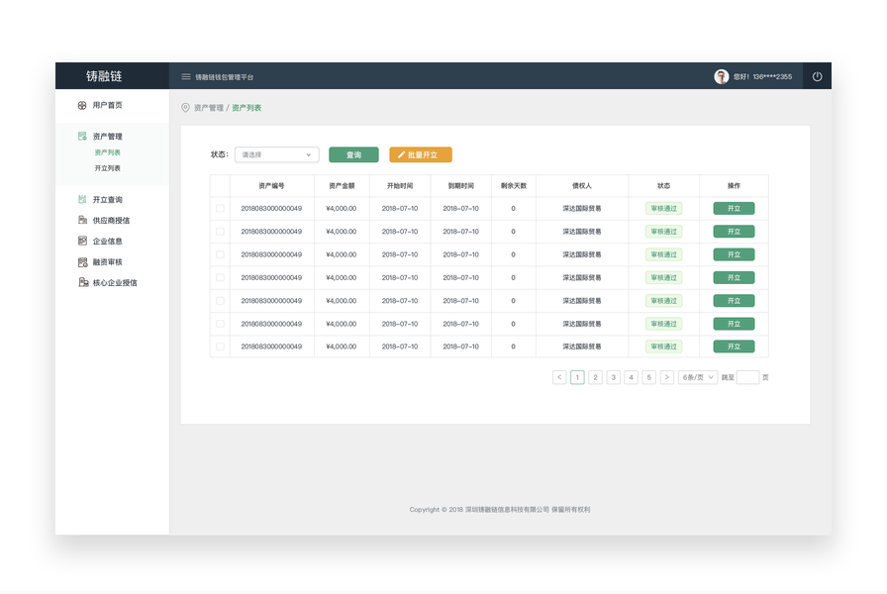The image size is (887, 594).
Task: Click the breadcrumb location pin icon
Action: (x=185, y=108)
